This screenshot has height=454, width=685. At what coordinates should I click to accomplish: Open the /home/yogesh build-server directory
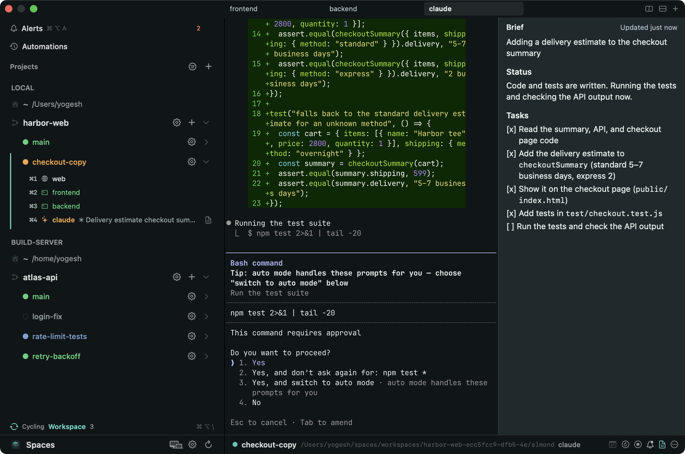pos(57,258)
